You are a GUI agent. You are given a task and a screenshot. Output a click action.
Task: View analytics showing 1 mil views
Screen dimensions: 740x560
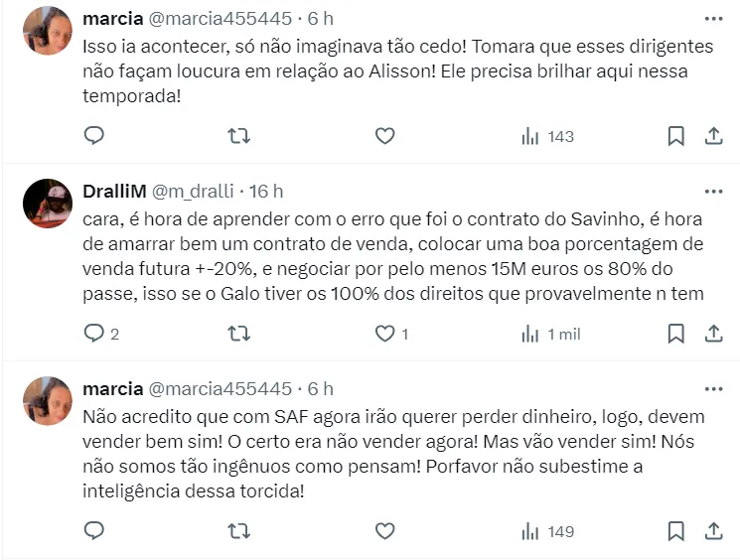551,334
